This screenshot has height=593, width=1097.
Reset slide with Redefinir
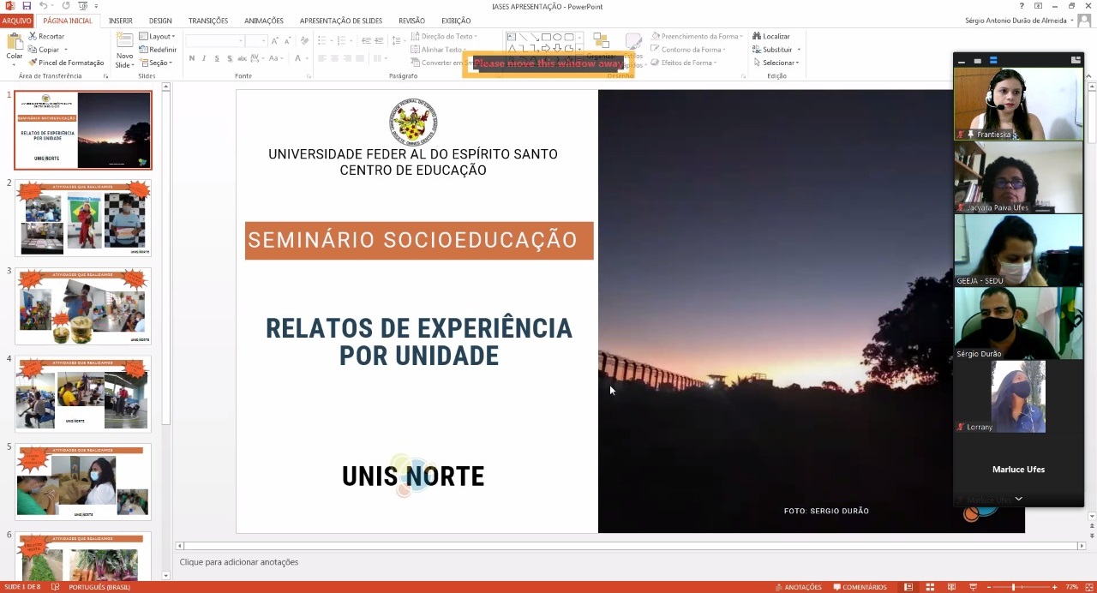pyautogui.click(x=158, y=50)
